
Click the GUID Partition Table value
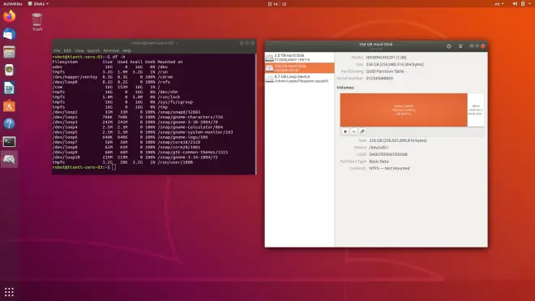pos(385,71)
